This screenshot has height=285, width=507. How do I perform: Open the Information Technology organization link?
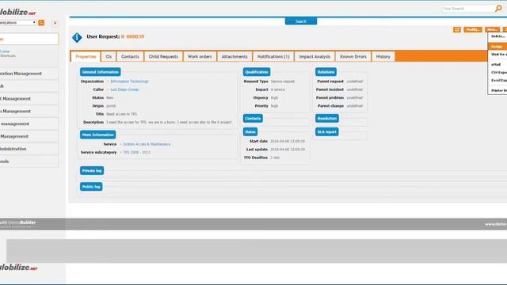(x=129, y=82)
